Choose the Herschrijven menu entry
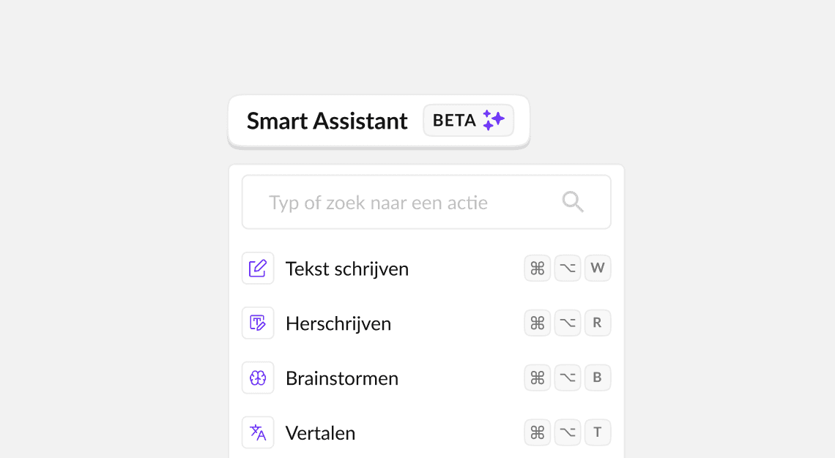The image size is (835, 458). [426, 323]
